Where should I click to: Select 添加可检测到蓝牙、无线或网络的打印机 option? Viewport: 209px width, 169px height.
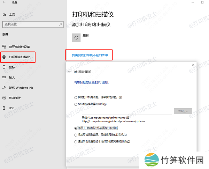pyautogui.click(x=76, y=135)
